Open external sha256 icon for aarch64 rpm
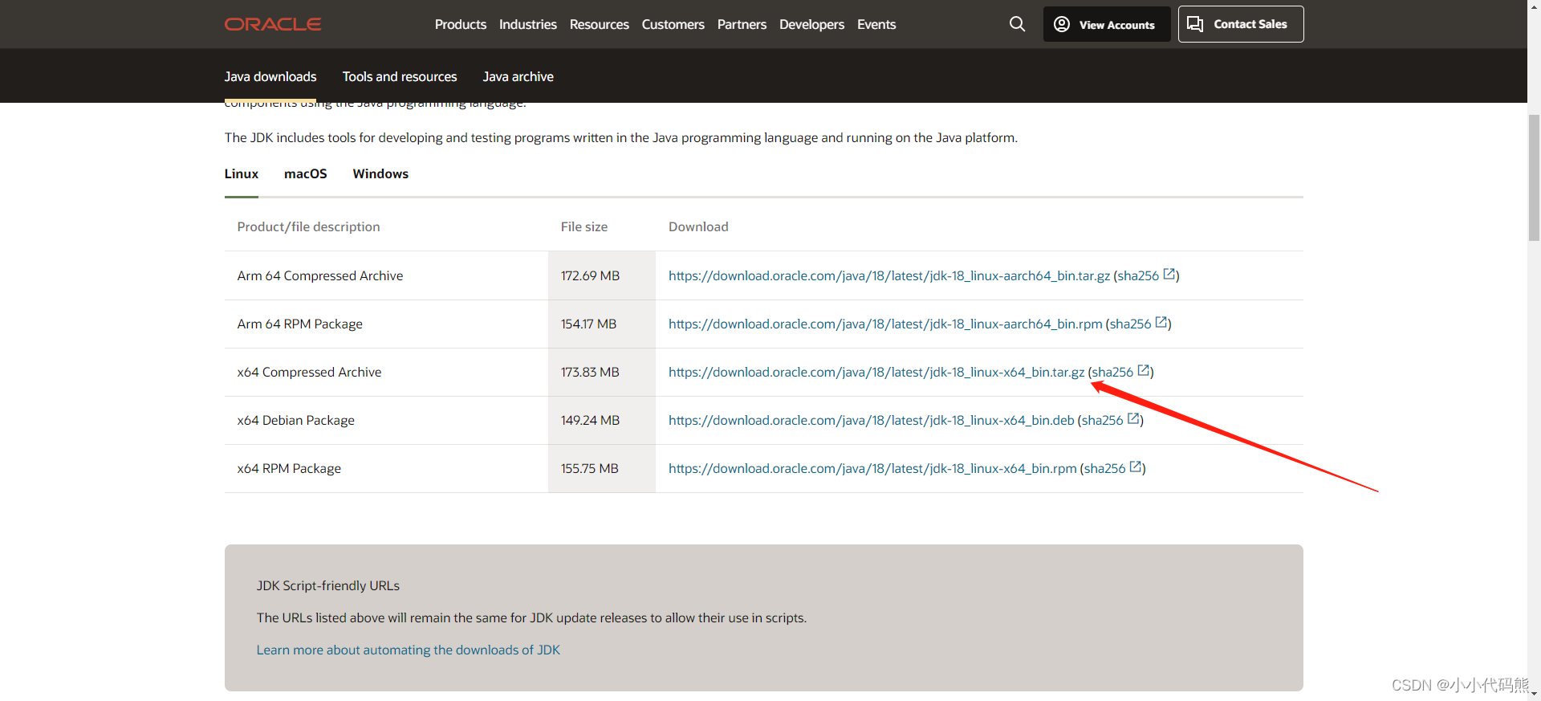The width and height of the screenshot is (1541, 701). click(1161, 323)
